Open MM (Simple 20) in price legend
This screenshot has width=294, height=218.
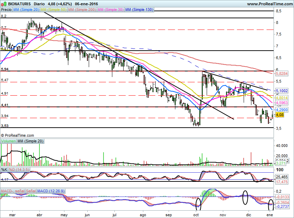pyautogui.click(x=26, y=9)
